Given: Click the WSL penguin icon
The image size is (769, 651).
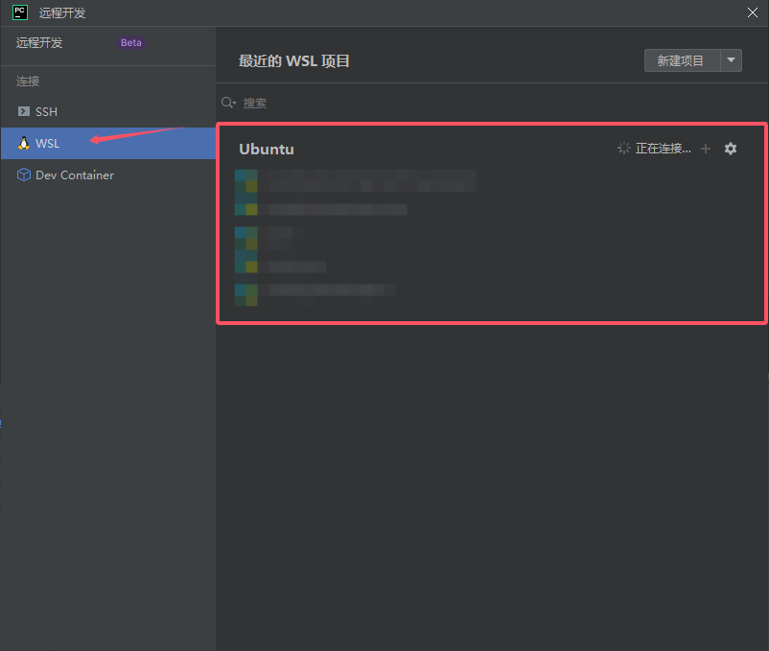Looking at the screenshot, I should pos(24,143).
